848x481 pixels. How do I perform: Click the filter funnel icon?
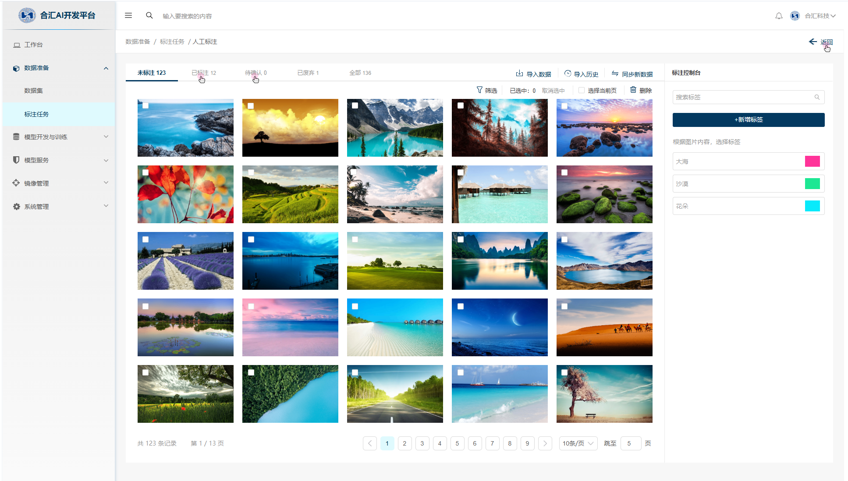point(479,90)
